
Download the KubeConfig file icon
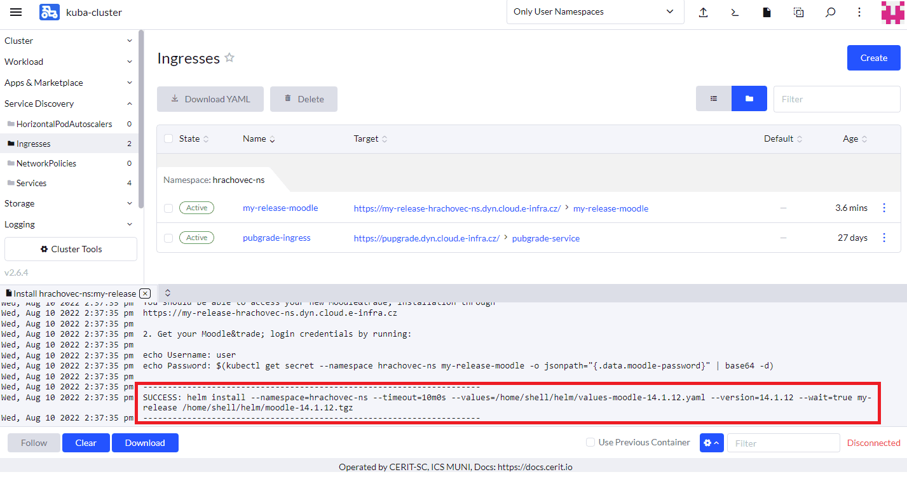click(x=767, y=12)
